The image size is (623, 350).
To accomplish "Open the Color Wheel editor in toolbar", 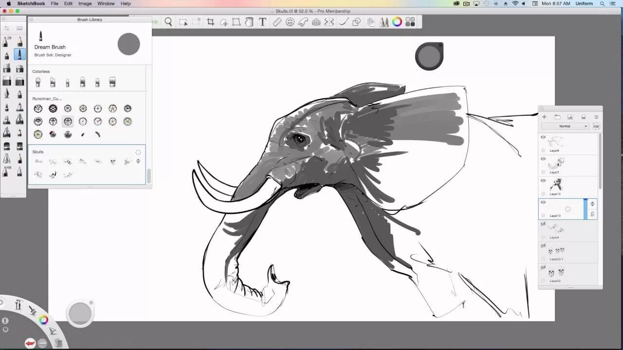I will coord(397,22).
